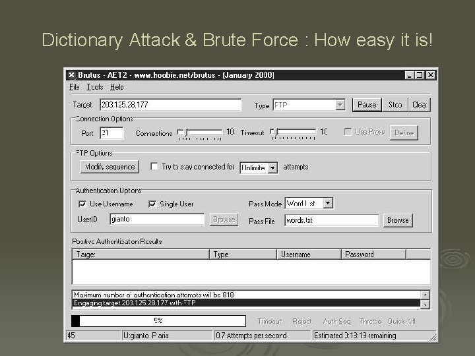Click the window resize grip corner
Viewport: 475px width, 356px height.
click(x=433, y=338)
